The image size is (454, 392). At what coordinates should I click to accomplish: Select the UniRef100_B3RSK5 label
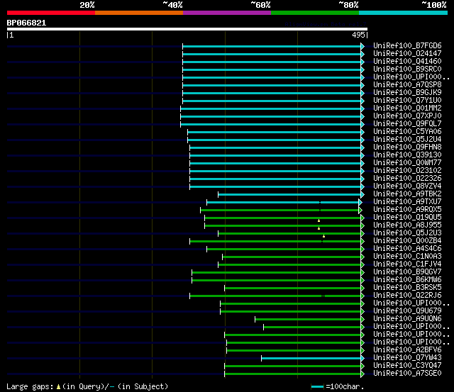click(407, 288)
